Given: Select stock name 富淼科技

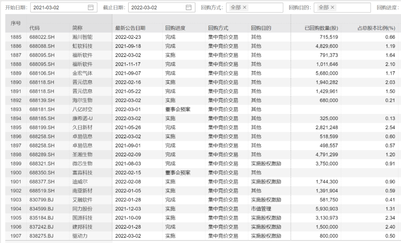Looking at the screenshot, I should [x=82, y=173].
